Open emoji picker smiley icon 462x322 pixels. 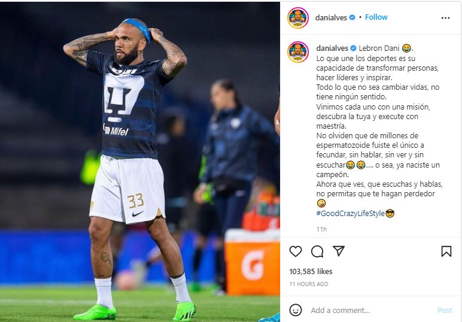pyautogui.click(x=295, y=310)
